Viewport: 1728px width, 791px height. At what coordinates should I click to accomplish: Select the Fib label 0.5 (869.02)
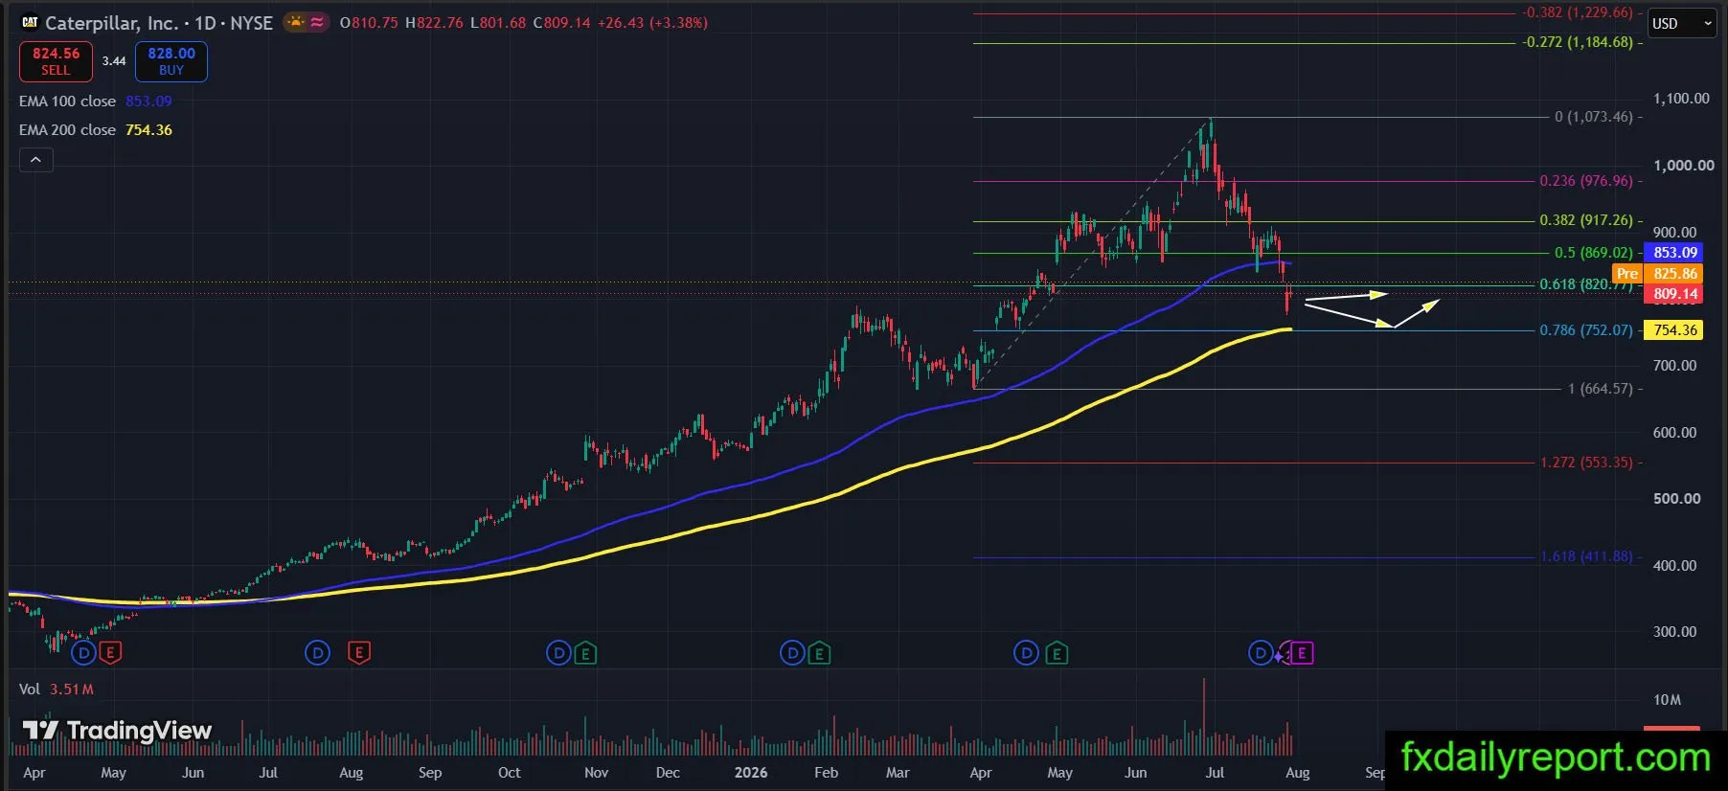pos(1594,253)
